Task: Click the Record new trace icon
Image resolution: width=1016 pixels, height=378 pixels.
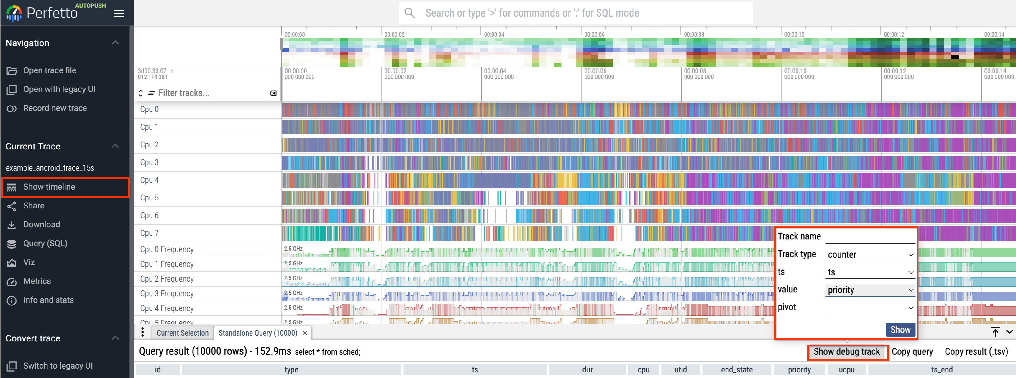Action: coord(12,109)
